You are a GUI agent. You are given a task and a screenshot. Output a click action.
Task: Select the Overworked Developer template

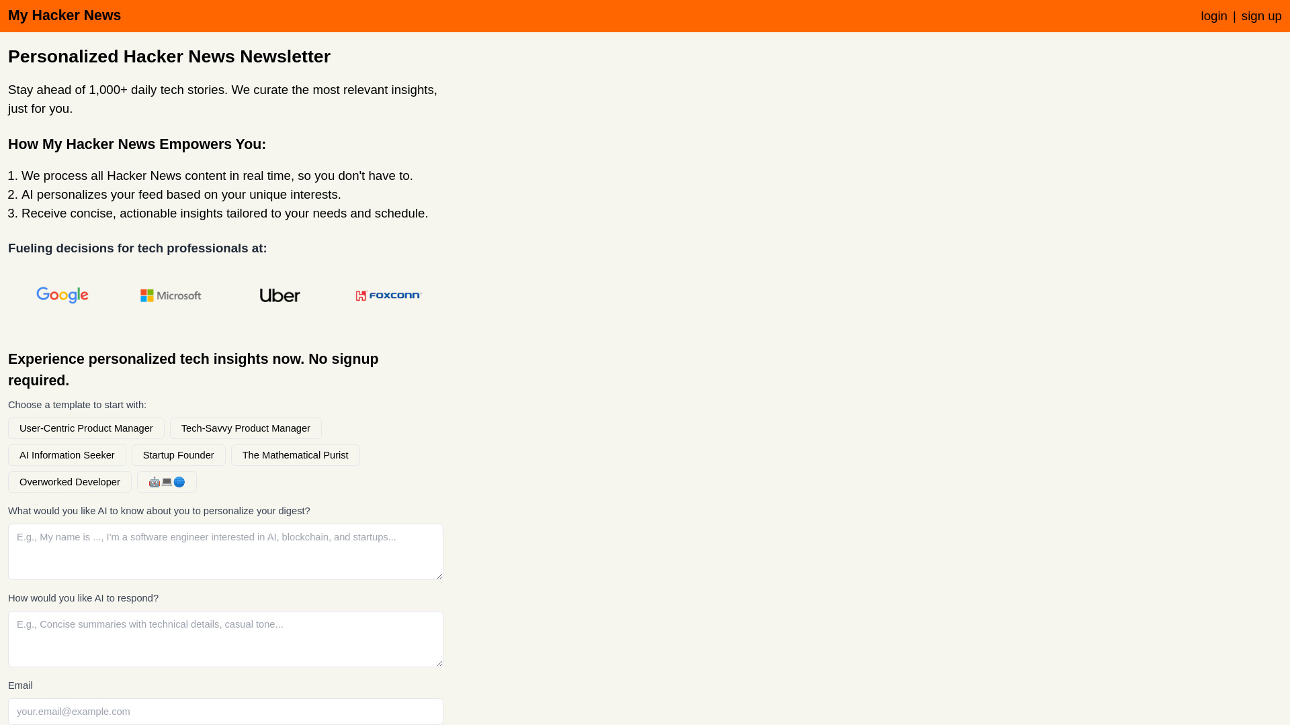point(70,481)
